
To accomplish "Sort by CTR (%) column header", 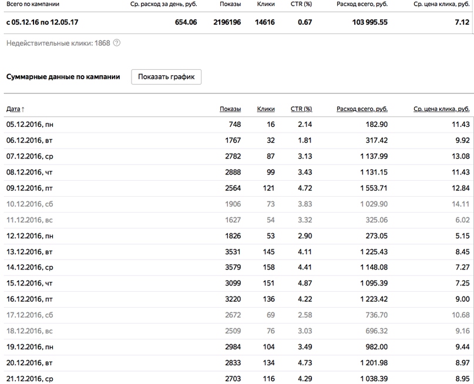I will click(x=301, y=109).
